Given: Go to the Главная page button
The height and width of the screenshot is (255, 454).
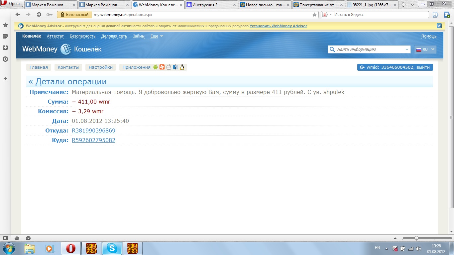Looking at the screenshot, I should [x=39, y=67].
